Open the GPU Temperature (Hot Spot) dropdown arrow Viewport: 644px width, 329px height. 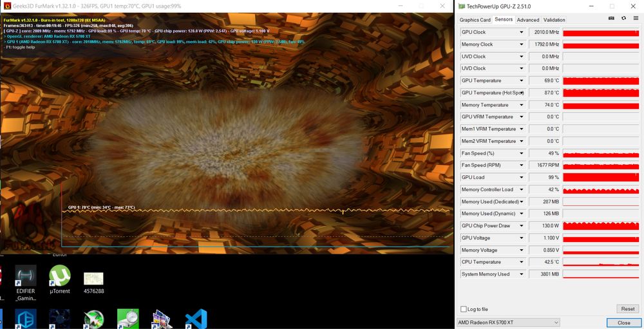point(522,93)
